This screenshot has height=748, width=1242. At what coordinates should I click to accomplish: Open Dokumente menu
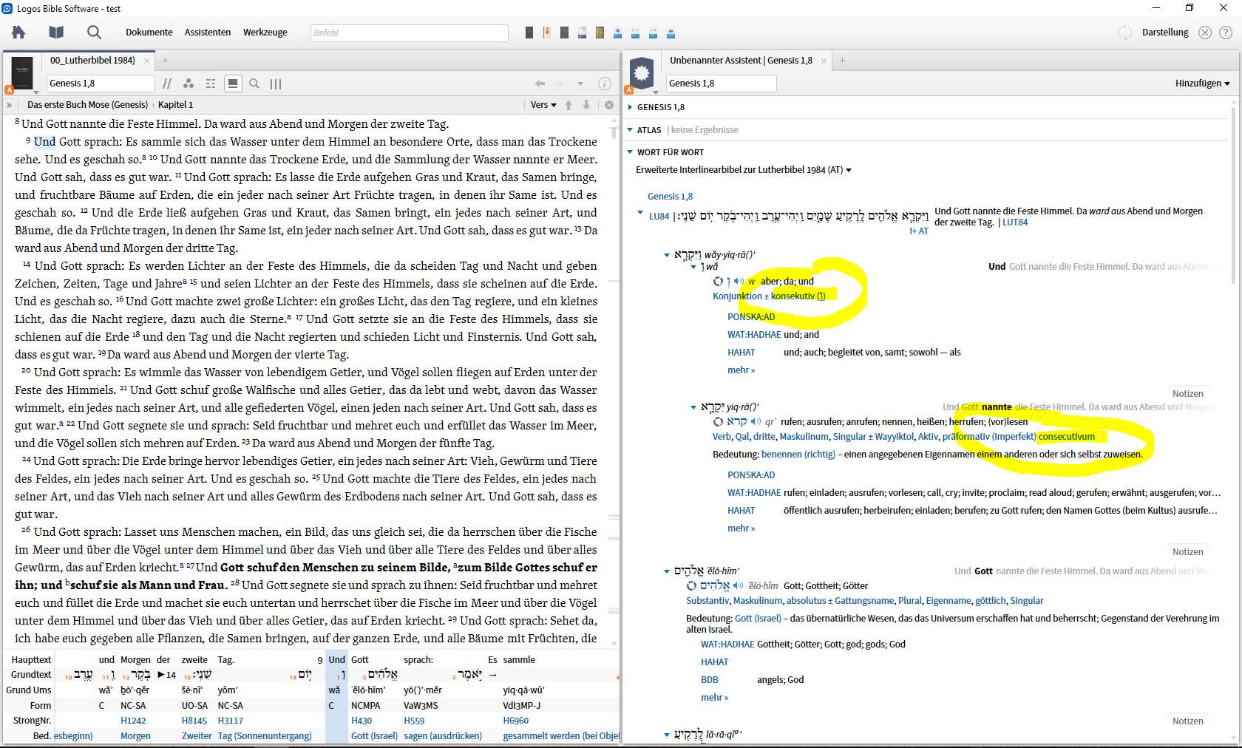pos(149,33)
